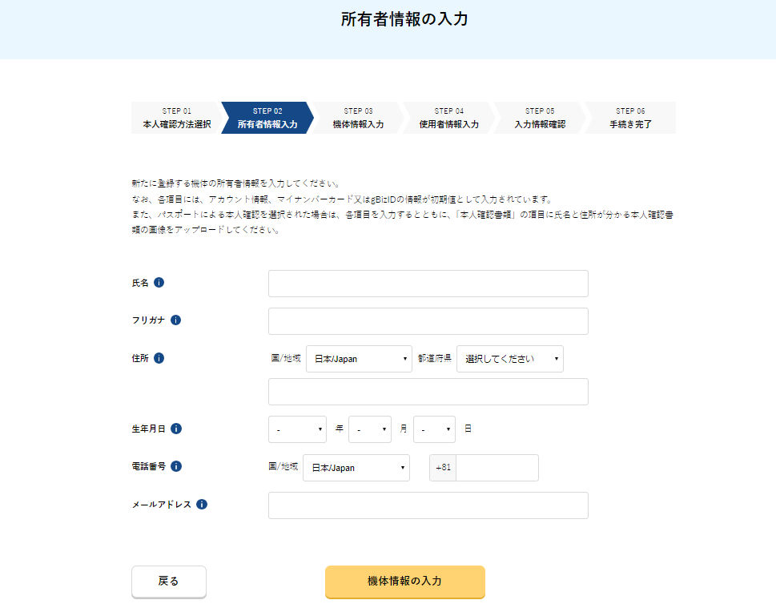Open the birth year dropdown
The width and height of the screenshot is (776, 608).
point(297,429)
